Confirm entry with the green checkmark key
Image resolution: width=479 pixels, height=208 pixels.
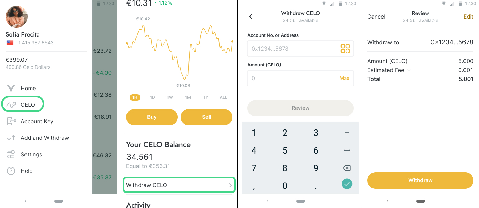[347, 184]
